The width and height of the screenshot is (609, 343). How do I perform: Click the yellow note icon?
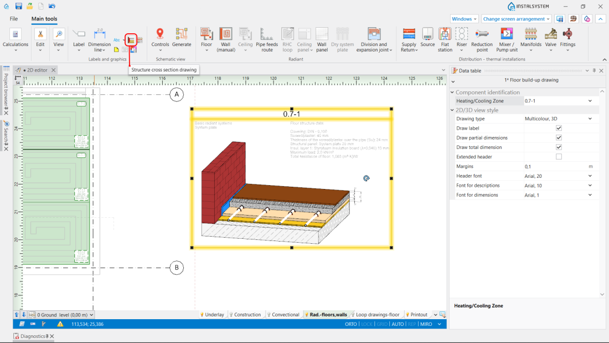[x=116, y=50]
